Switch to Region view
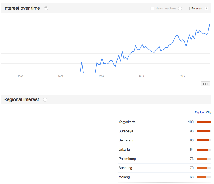This screenshot has height=184, width=214. pyautogui.click(x=199, y=112)
